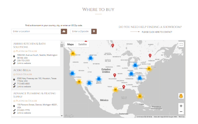Open Abbrio Kitchen & Bath website link
The image size is (198, 124).
(24, 63)
